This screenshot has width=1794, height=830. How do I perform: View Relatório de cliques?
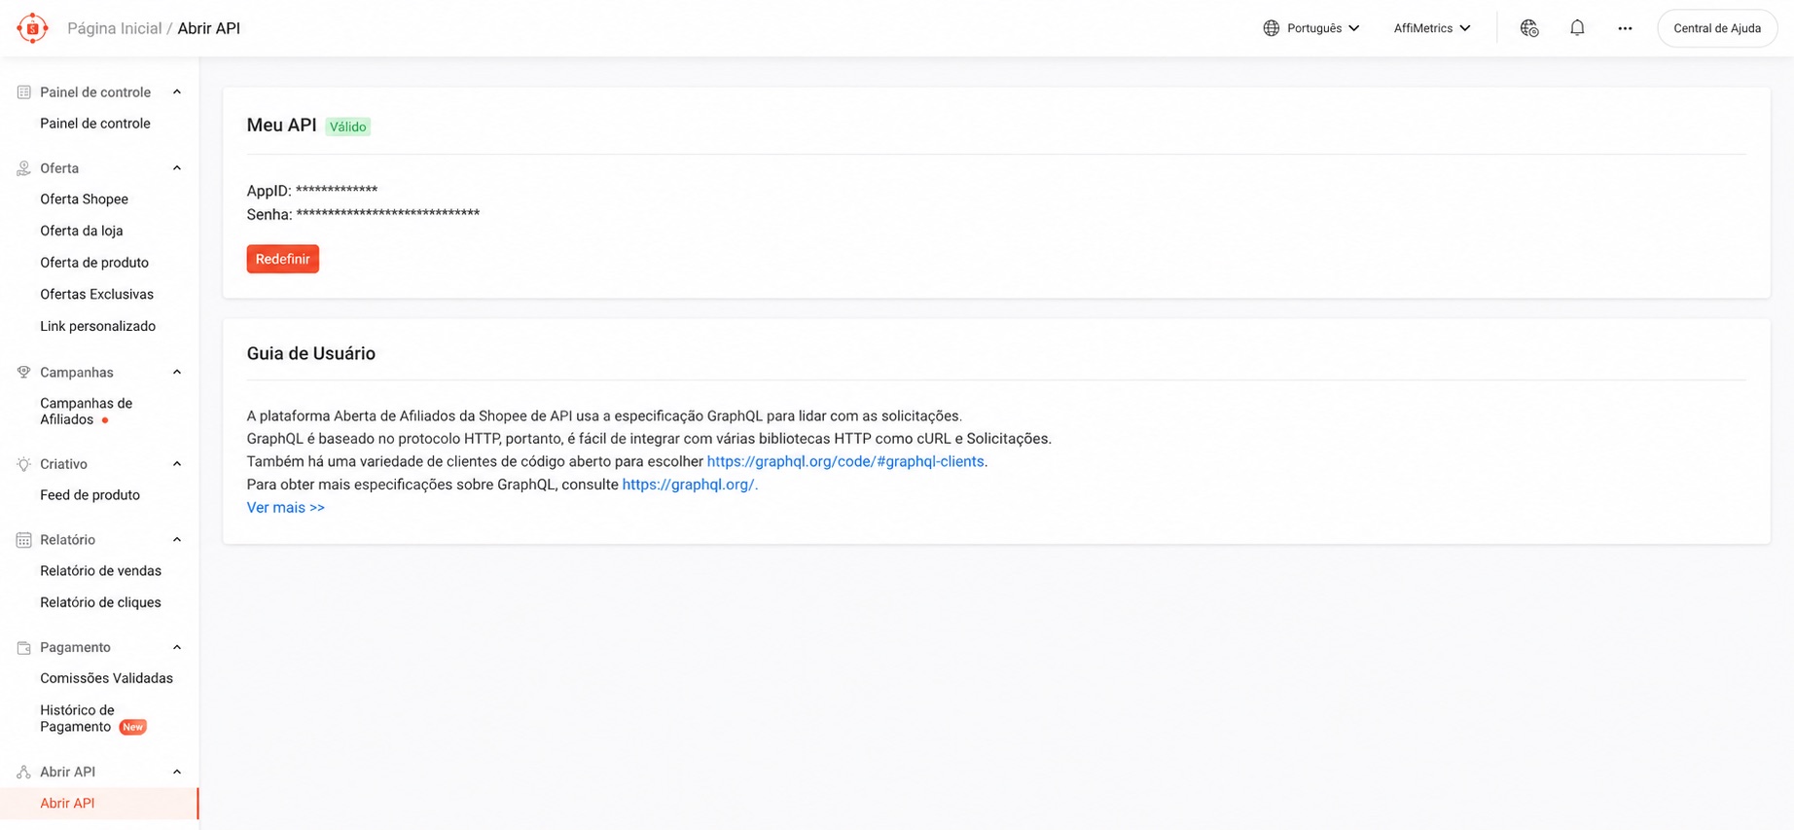point(100,602)
